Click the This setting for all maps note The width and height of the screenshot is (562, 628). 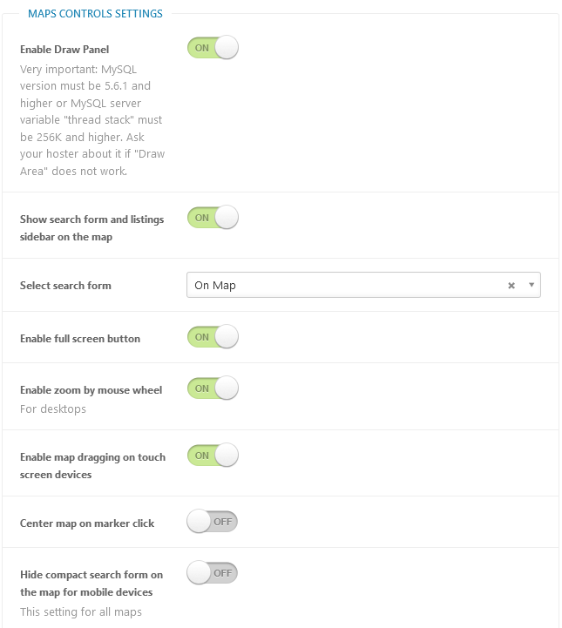81,612
